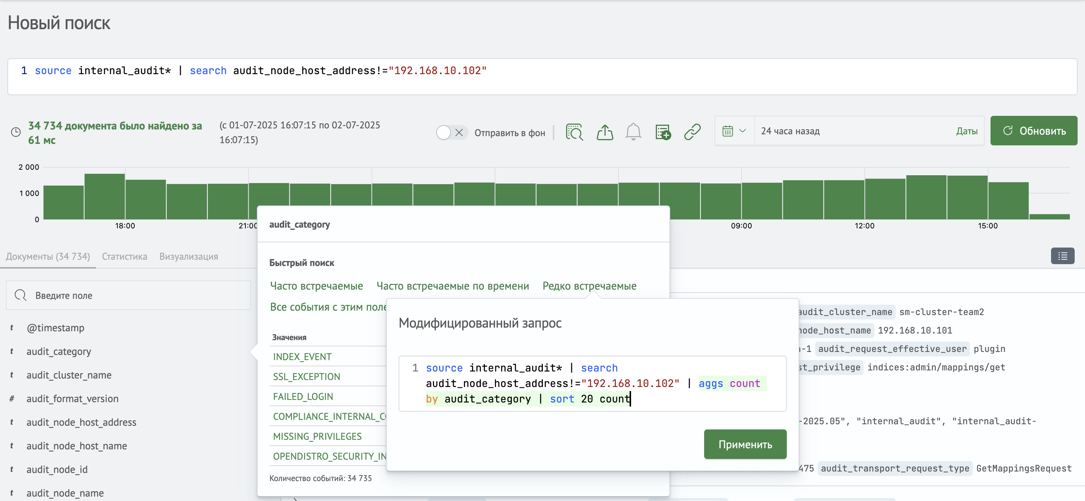Screen dimensions: 1085x501
Task: Select the audit_cluster_name field
Action: tap(69, 375)
